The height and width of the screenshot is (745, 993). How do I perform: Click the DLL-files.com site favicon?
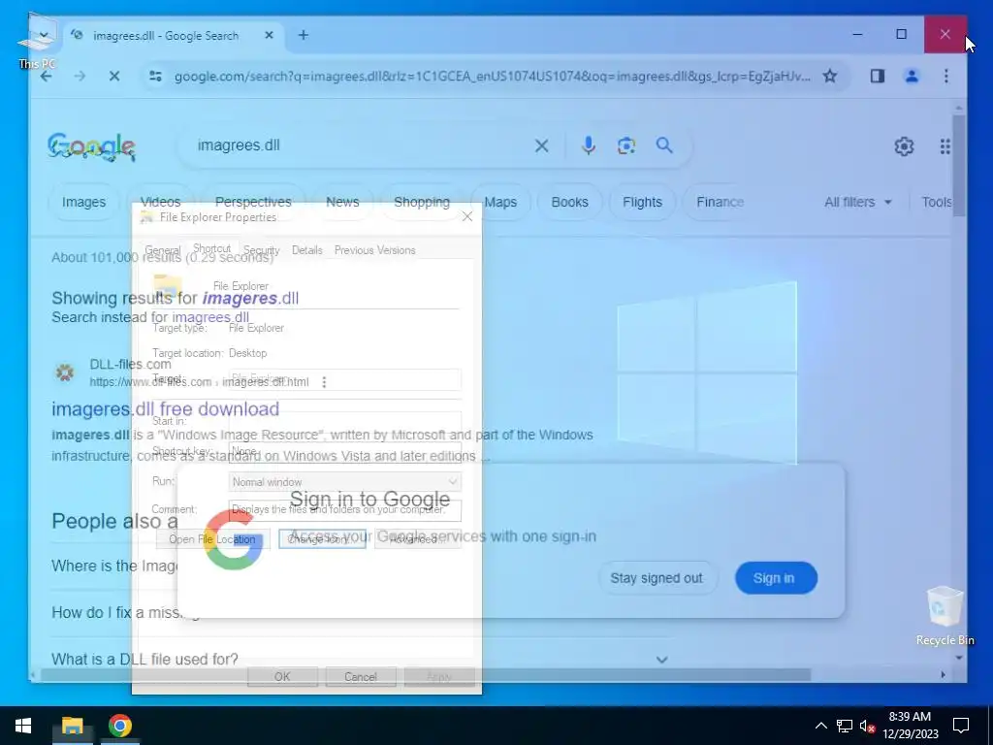65,372
